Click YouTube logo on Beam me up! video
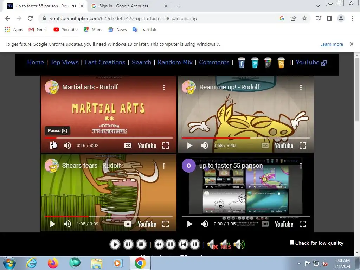Image resolution: width=360 pixels, height=270 pixels. click(284, 146)
